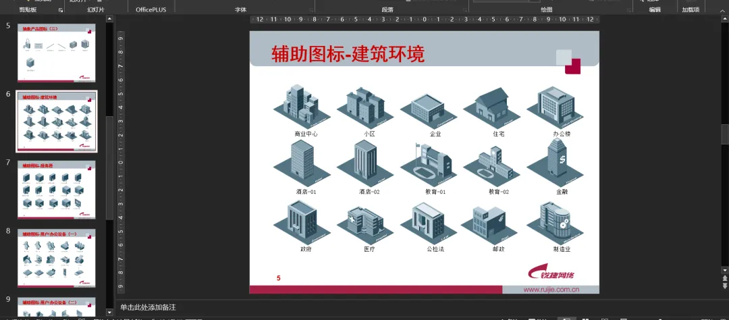This screenshot has height=320, width=729.
Task: Click the 商业中心 caption text
Action: point(306,134)
